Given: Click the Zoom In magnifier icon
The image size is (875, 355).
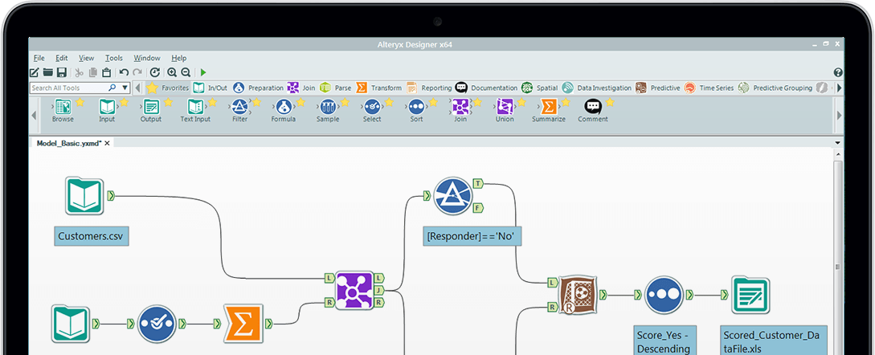Looking at the screenshot, I should (x=172, y=72).
